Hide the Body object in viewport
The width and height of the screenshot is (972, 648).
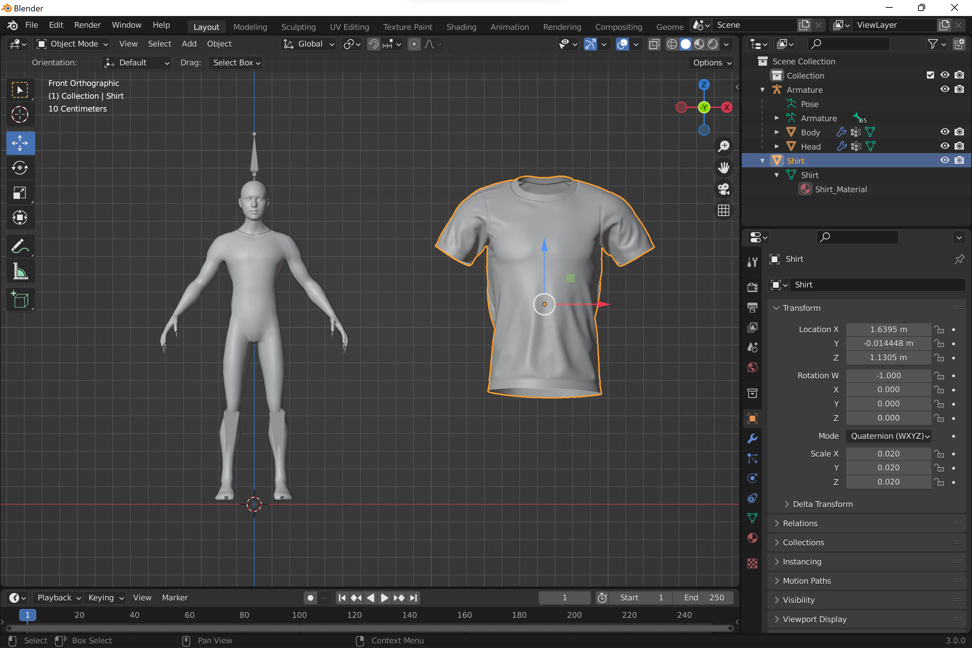(945, 132)
